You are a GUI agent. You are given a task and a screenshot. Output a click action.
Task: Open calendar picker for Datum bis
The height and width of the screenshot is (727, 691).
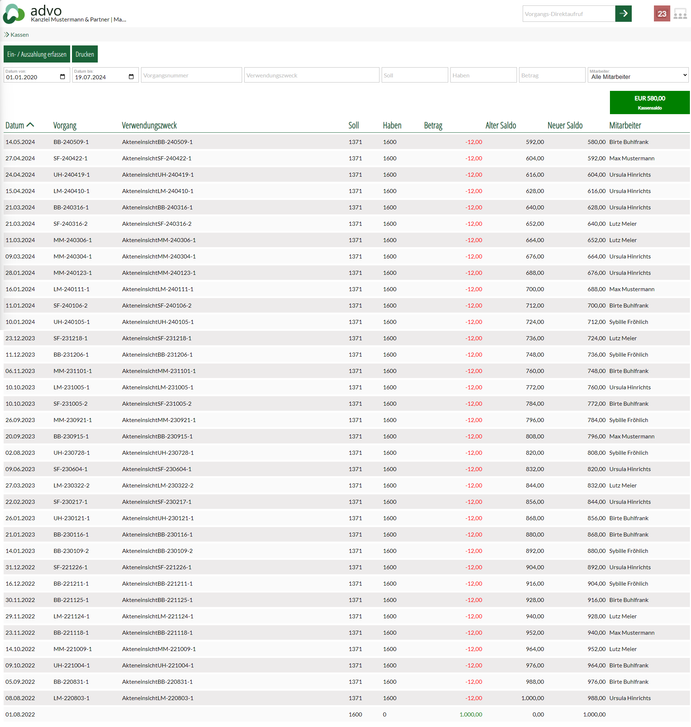(x=131, y=77)
